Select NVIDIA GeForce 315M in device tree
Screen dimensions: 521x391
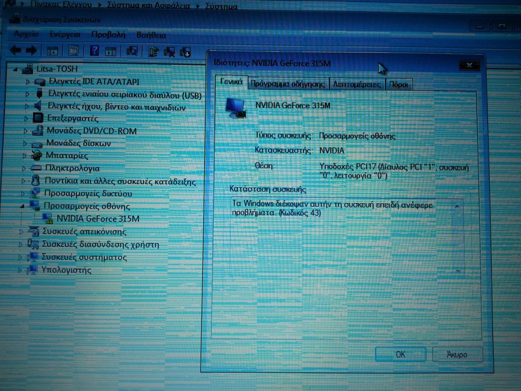(x=98, y=219)
